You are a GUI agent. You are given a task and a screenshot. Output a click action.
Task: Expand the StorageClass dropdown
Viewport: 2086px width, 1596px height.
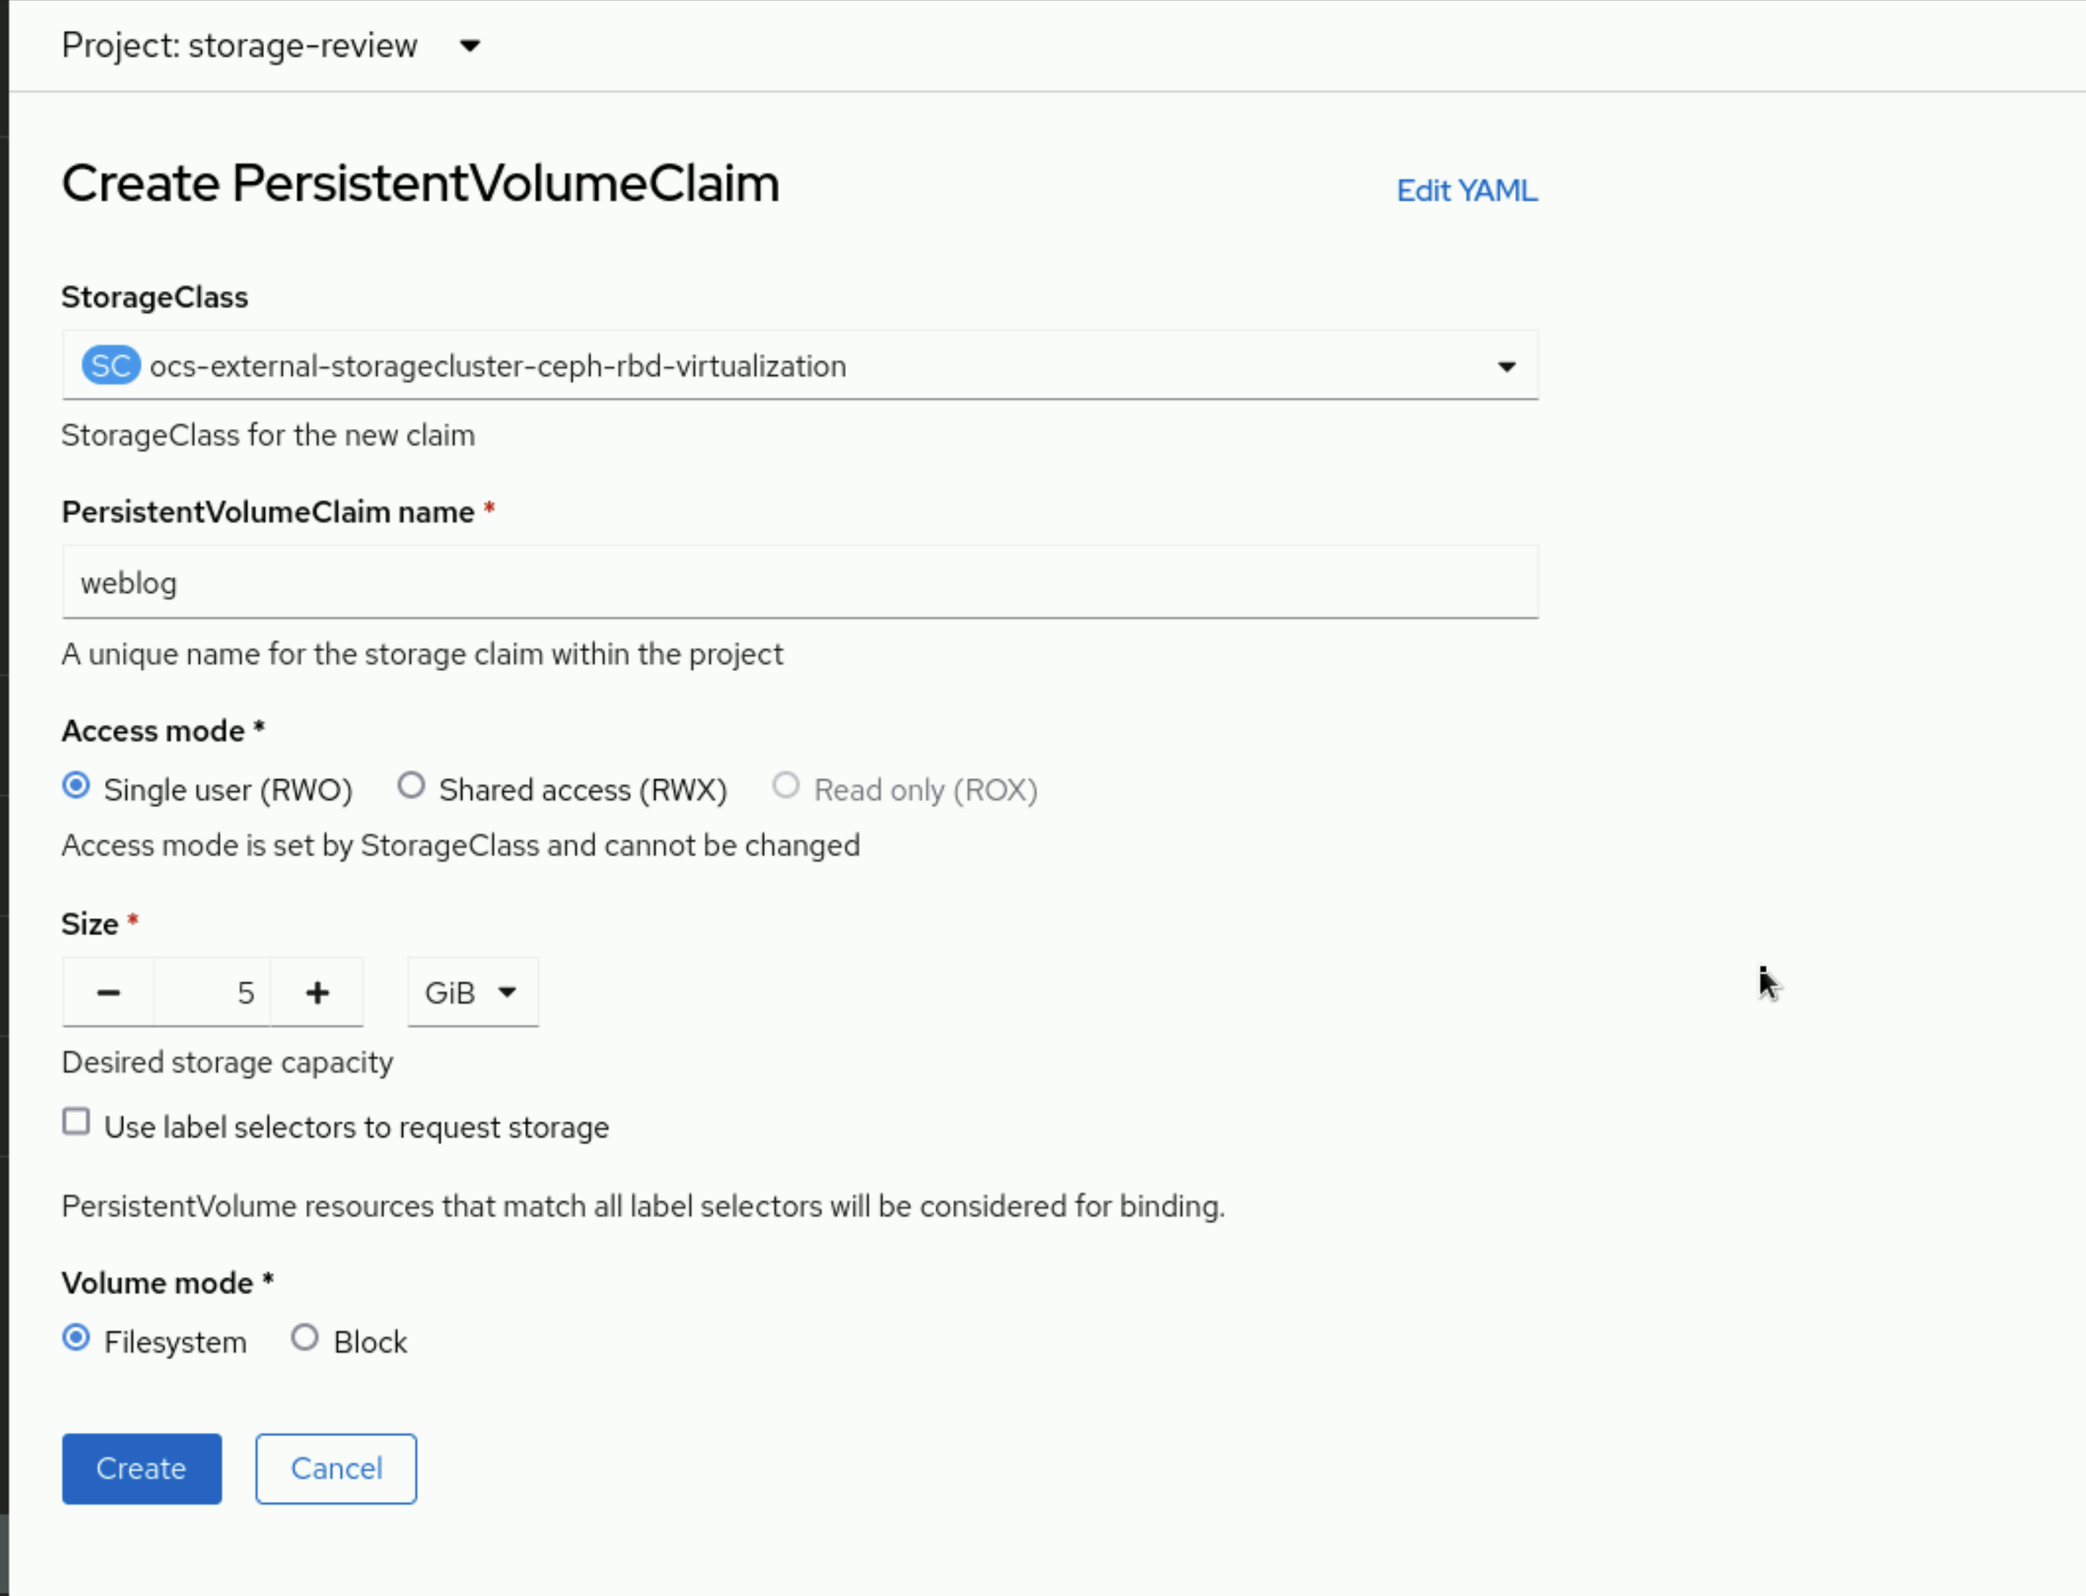click(x=799, y=366)
